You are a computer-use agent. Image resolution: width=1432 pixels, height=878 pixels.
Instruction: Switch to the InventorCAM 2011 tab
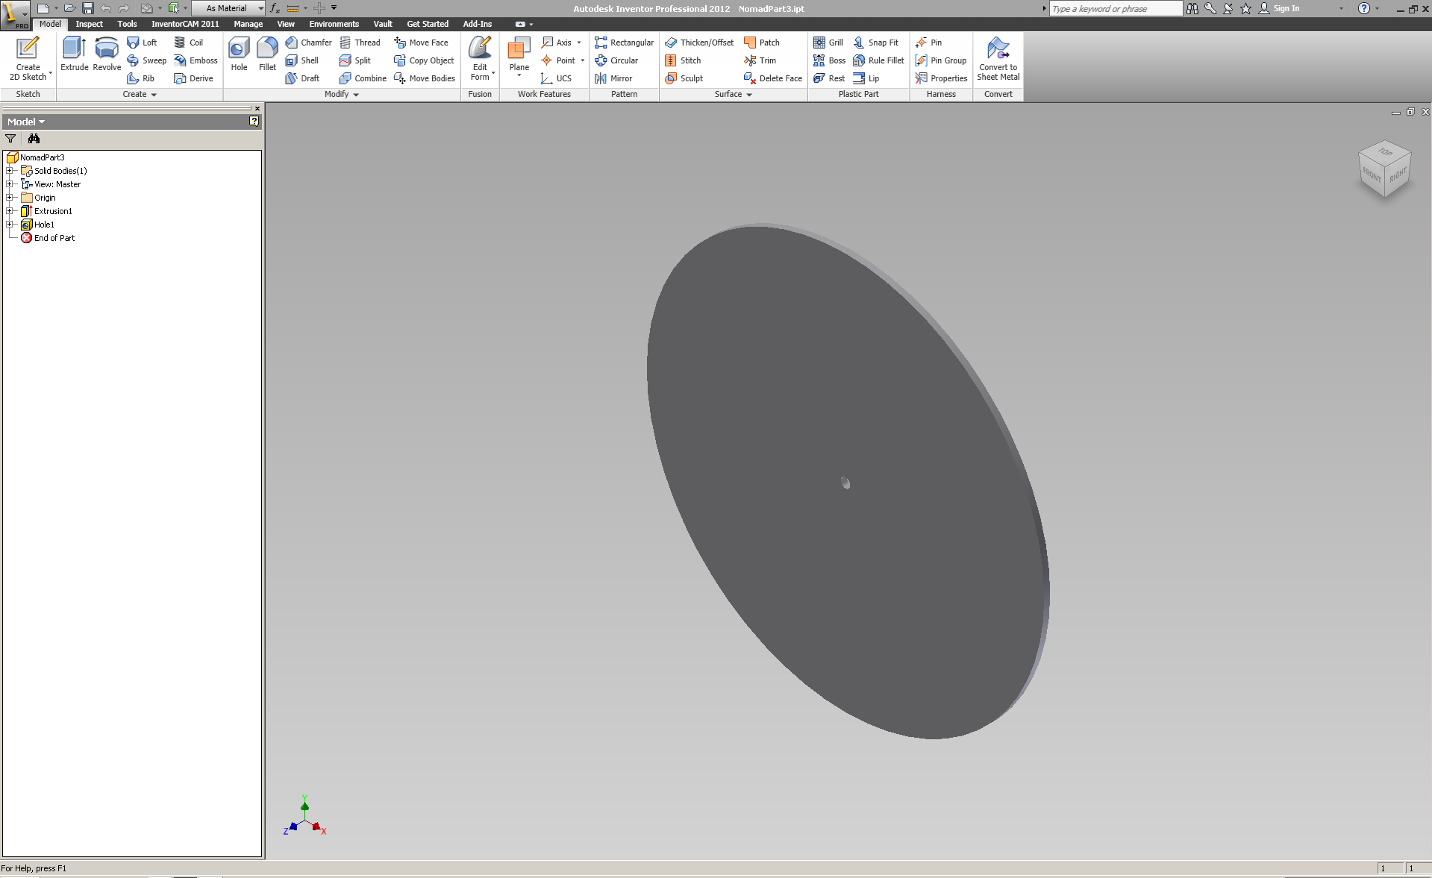click(x=185, y=24)
